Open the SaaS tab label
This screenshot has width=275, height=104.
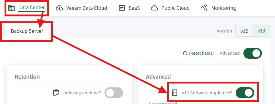(x=134, y=8)
